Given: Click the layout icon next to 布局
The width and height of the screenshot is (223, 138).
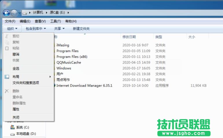Looking at the screenshot, I should pyautogui.click(x=7, y=77).
